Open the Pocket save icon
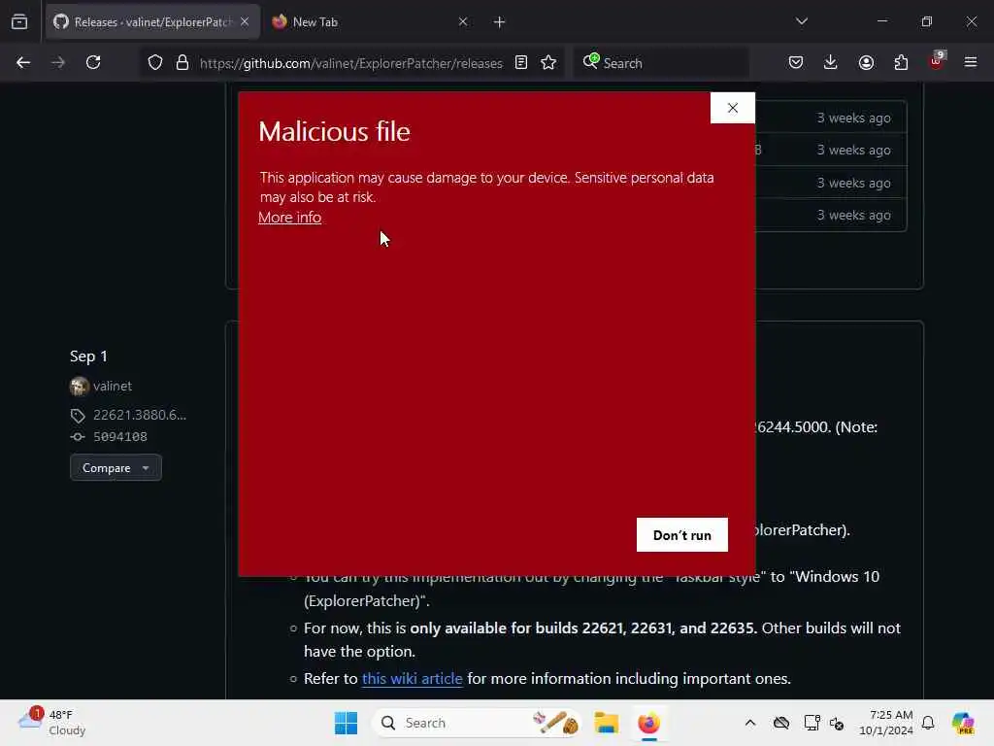The width and height of the screenshot is (994, 746). click(796, 62)
